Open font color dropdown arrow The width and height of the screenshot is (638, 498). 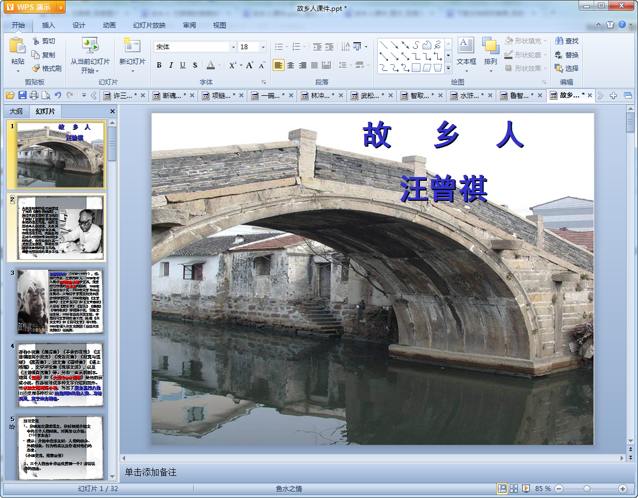pyautogui.click(x=219, y=65)
